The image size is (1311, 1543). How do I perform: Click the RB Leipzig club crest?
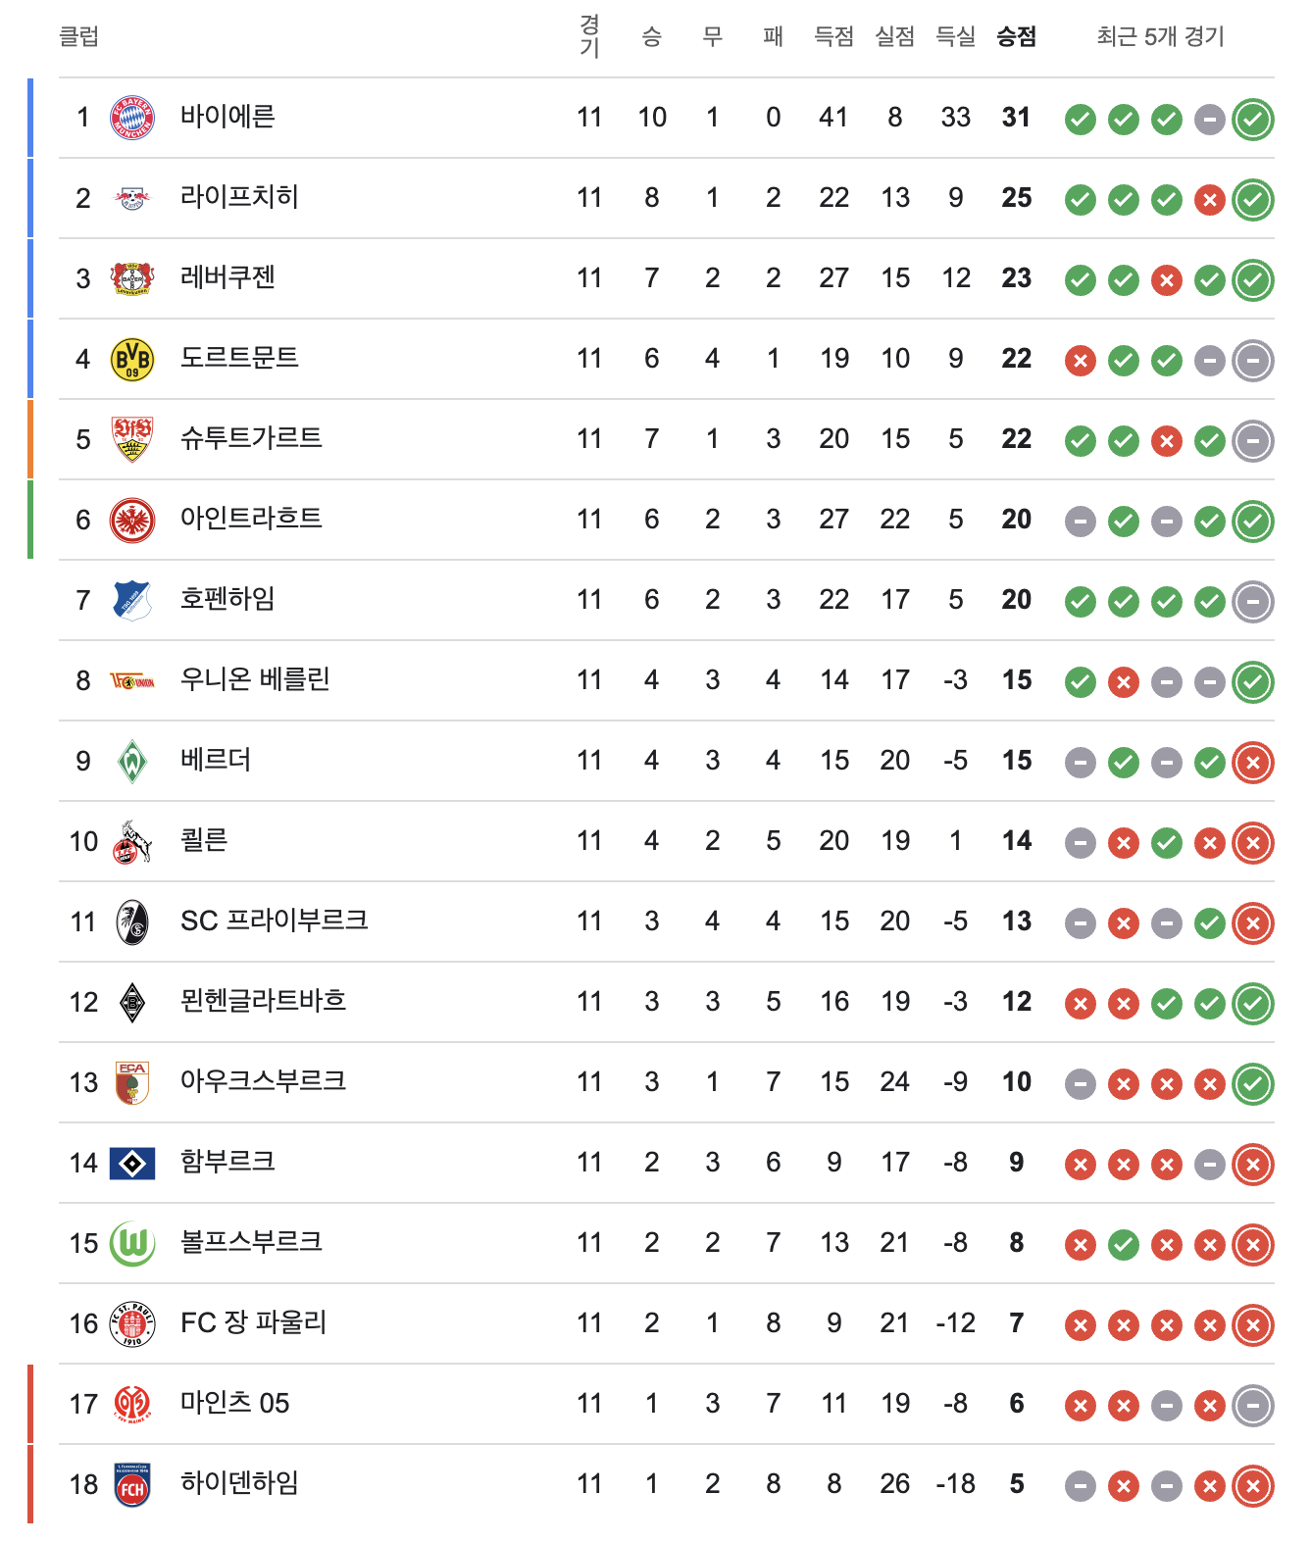tap(132, 198)
